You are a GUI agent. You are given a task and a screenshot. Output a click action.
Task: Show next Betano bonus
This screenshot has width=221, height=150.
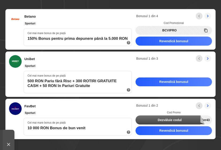(x=208, y=16)
